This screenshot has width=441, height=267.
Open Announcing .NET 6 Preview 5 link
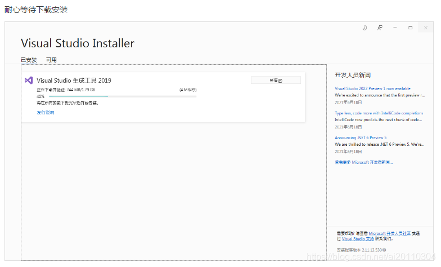(x=361, y=137)
